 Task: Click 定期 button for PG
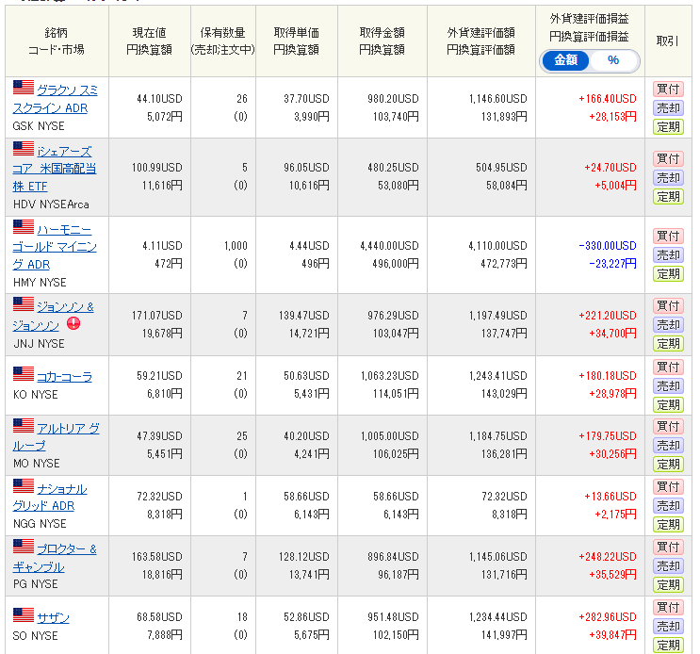point(668,585)
